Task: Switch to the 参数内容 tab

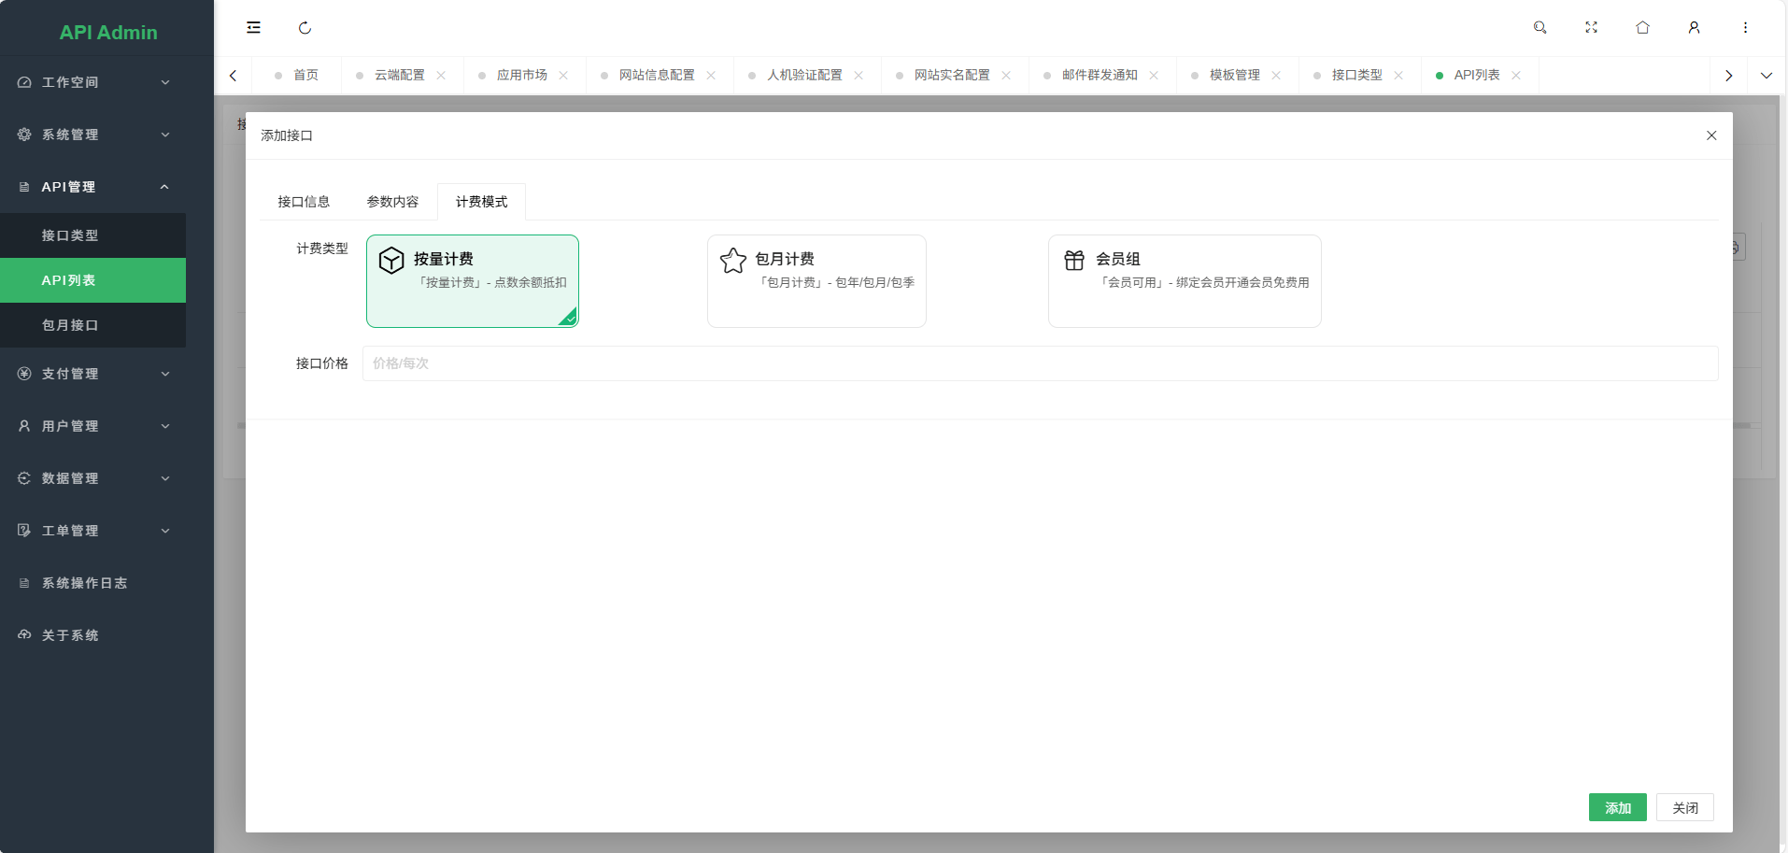Action: click(391, 201)
